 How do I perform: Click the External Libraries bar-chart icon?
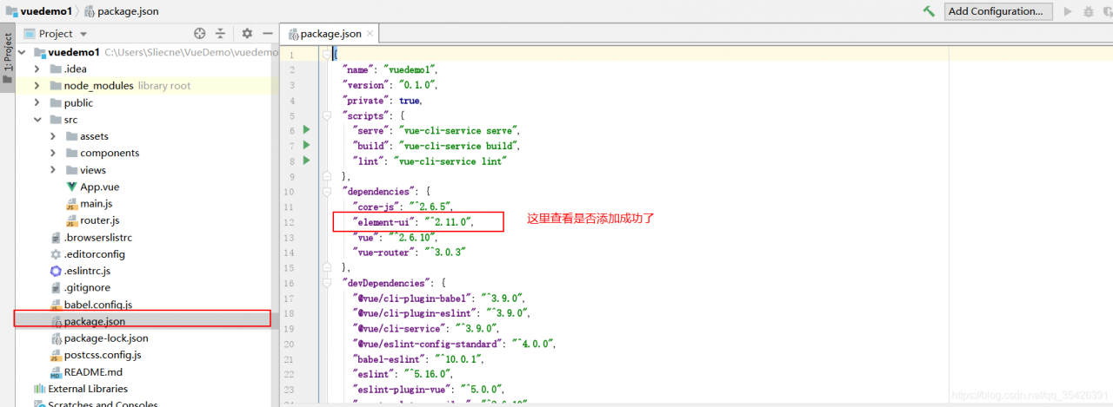[x=40, y=389]
